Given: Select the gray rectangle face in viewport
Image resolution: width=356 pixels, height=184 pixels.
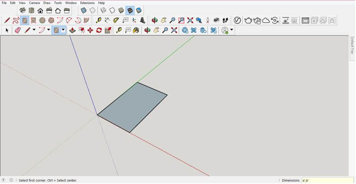Looking at the screenshot, I should pyautogui.click(x=132, y=107).
